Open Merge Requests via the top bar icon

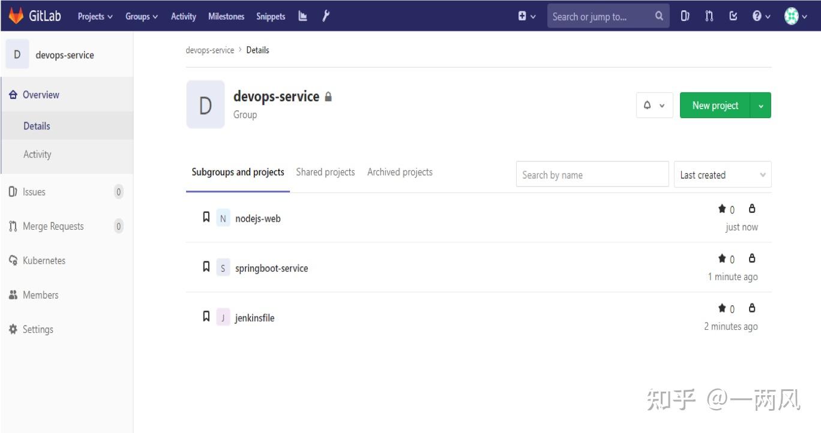pyautogui.click(x=709, y=16)
